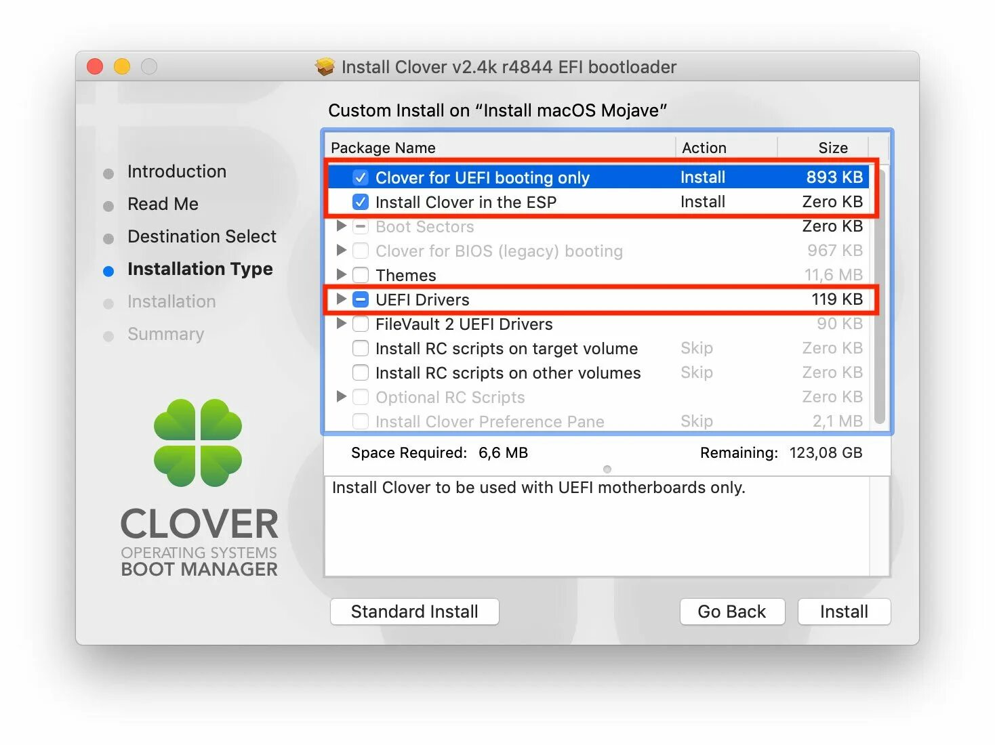Click the 2,1 MB size value
The image size is (995, 745).
(838, 421)
